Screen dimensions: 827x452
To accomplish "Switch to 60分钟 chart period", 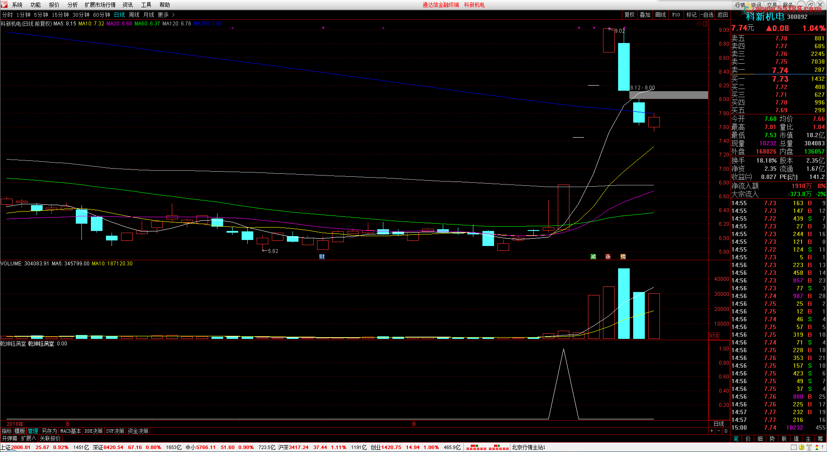I will pos(102,15).
